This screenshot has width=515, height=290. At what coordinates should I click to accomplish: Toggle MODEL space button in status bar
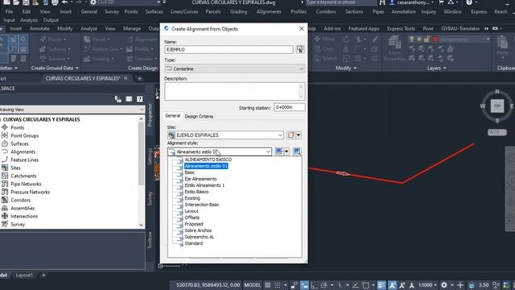coord(252,285)
